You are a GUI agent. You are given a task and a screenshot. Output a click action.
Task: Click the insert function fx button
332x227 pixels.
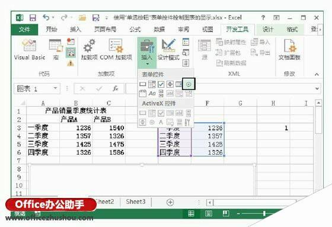[116, 88]
